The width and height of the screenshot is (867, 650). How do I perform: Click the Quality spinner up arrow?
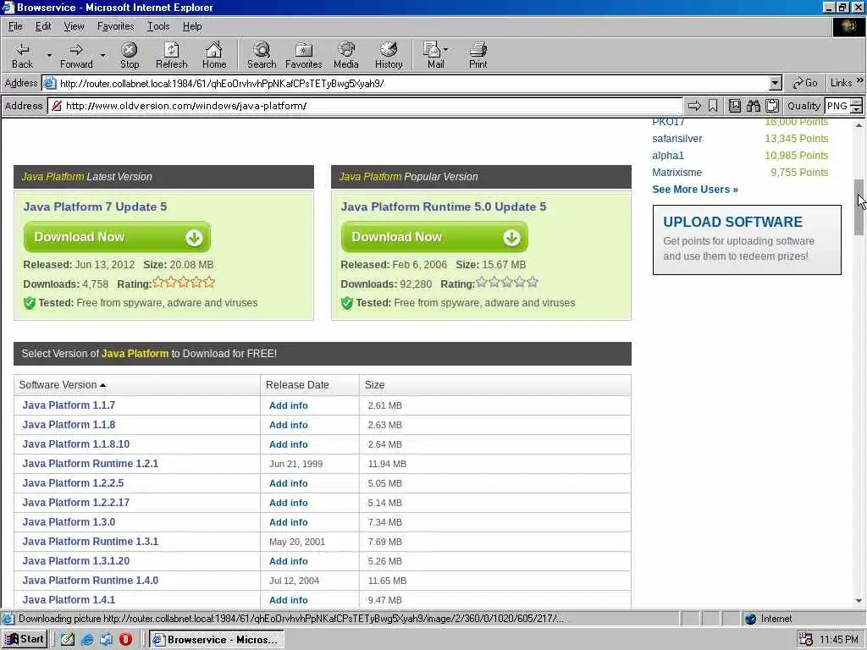click(857, 102)
